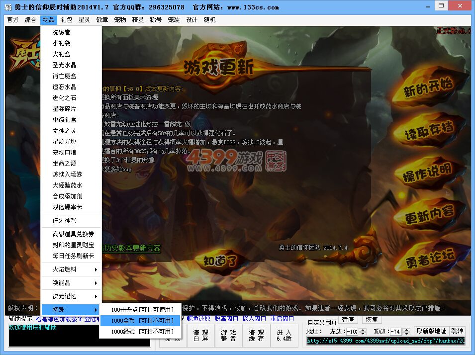The image size is (475, 355).
Task: Select 每日任务刷新卡 entry
Action: pyautogui.click(x=71, y=256)
